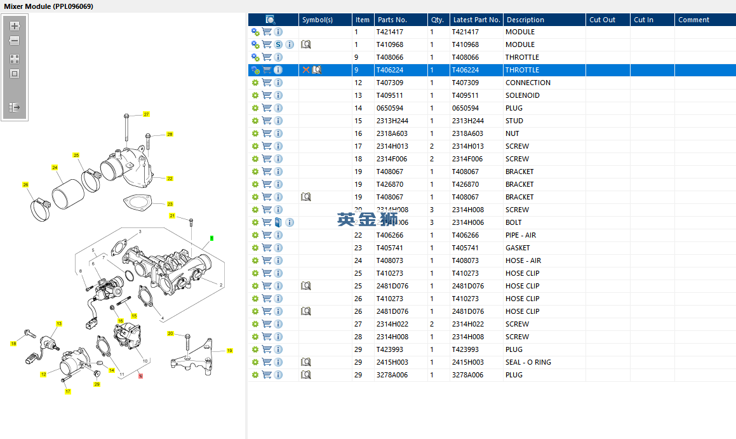
Task: Select callout 22 in the diagram
Action: click(x=170, y=179)
